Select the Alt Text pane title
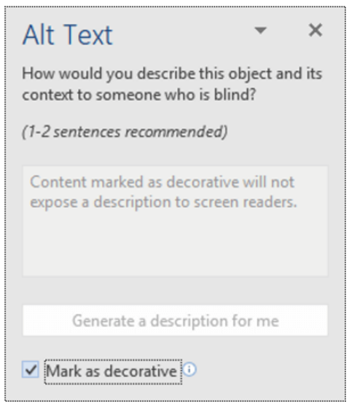The height and width of the screenshot is (407, 349). pos(68,35)
